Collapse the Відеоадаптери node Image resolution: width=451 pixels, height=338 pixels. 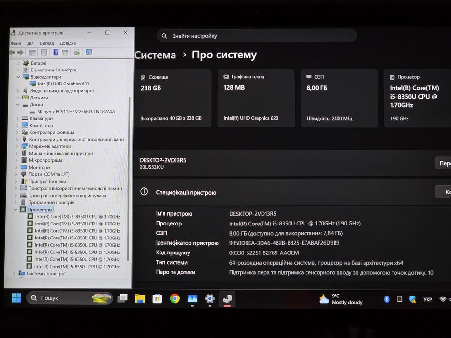point(18,77)
